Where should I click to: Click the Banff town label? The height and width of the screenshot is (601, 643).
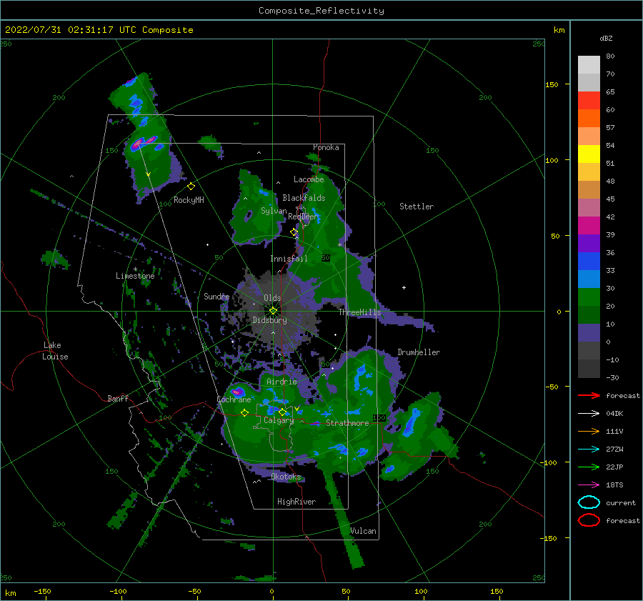click(x=118, y=398)
